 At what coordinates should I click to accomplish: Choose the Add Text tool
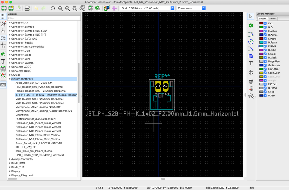click(x=251, y=63)
